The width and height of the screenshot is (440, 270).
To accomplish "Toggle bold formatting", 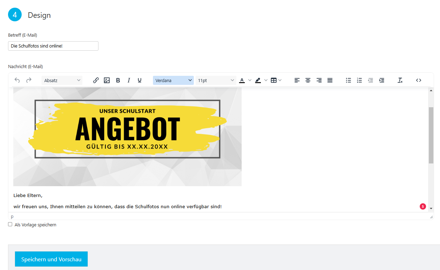I will point(118,80).
